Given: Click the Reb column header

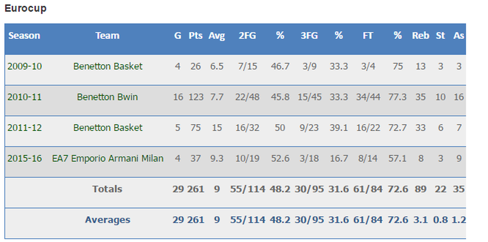Looking at the screenshot, I should click(x=420, y=36).
